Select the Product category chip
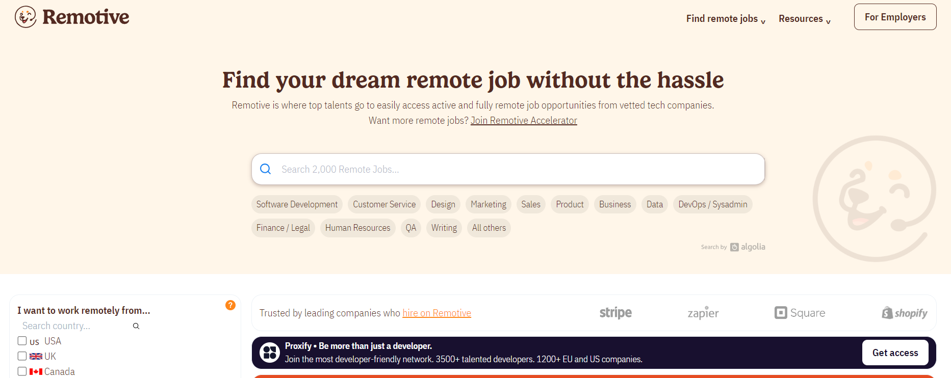This screenshot has height=378, width=951. (x=570, y=204)
